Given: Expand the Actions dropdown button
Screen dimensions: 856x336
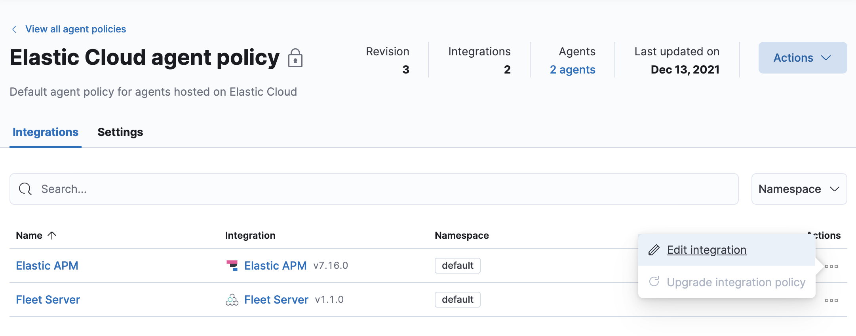Looking at the screenshot, I should point(802,58).
